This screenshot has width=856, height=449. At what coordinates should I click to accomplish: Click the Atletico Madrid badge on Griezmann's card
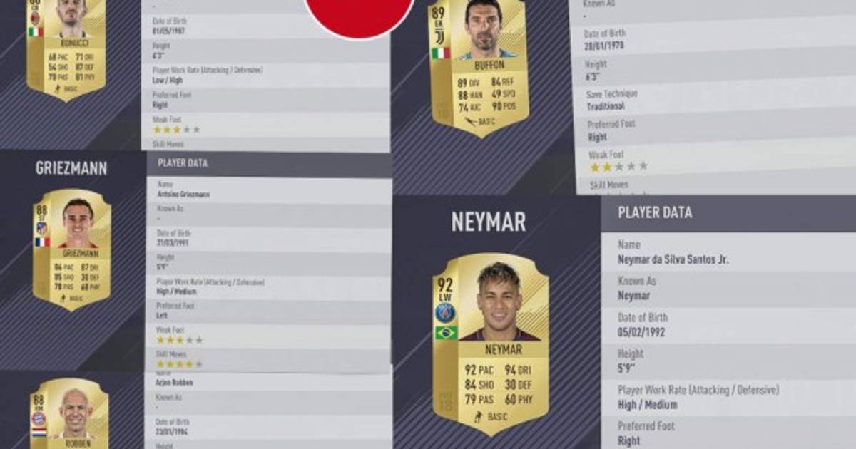[x=42, y=229]
